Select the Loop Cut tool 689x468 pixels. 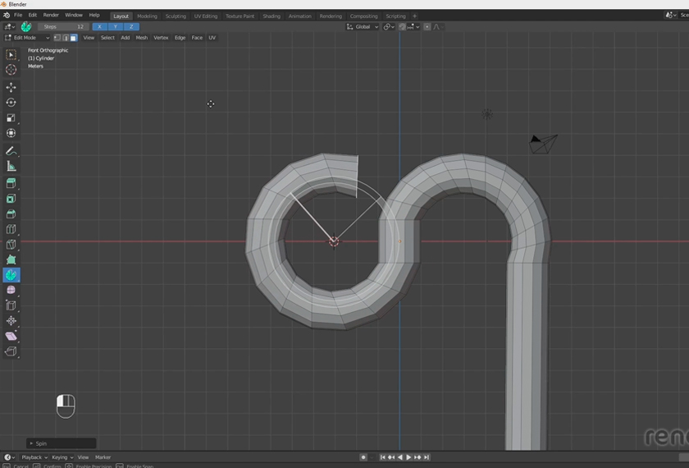[x=11, y=230]
